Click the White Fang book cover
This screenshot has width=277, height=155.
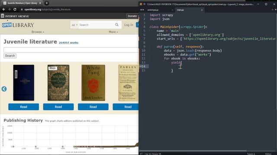tap(93, 83)
